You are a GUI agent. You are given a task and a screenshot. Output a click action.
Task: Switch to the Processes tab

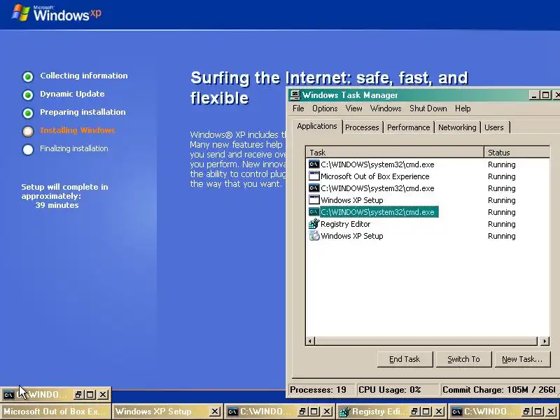tap(362, 127)
